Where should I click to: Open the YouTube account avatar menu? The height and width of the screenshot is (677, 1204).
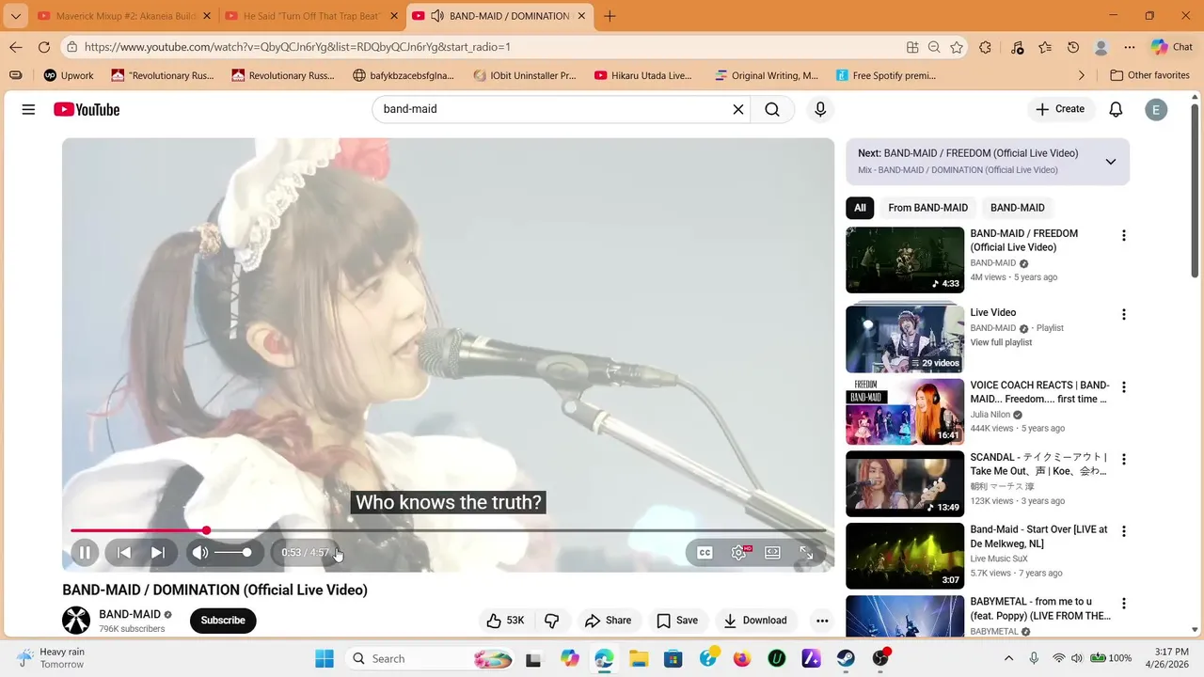pyautogui.click(x=1156, y=109)
